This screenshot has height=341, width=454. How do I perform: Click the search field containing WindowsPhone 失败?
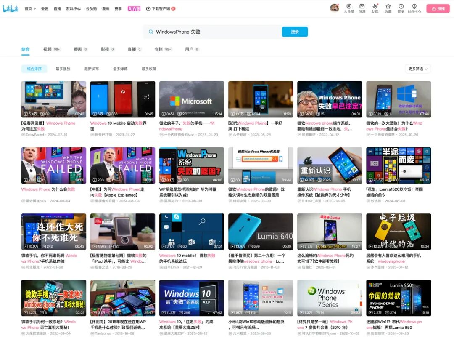coord(214,32)
